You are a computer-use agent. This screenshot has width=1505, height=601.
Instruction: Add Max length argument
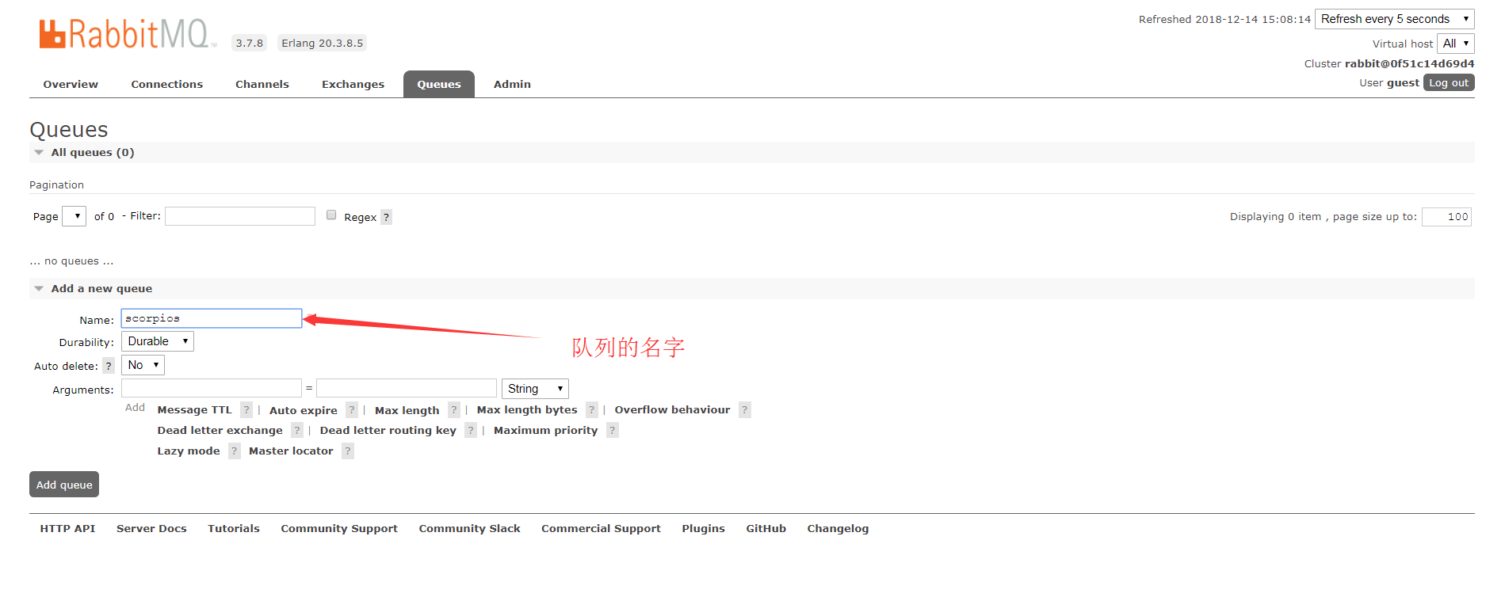[x=407, y=410]
